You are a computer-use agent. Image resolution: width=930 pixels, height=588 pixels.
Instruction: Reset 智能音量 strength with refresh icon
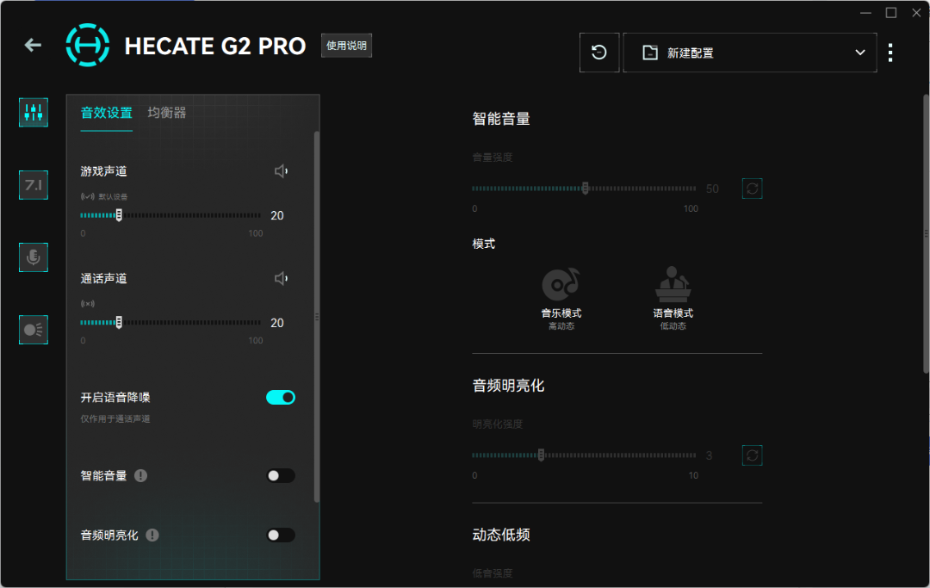tap(753, 189)
